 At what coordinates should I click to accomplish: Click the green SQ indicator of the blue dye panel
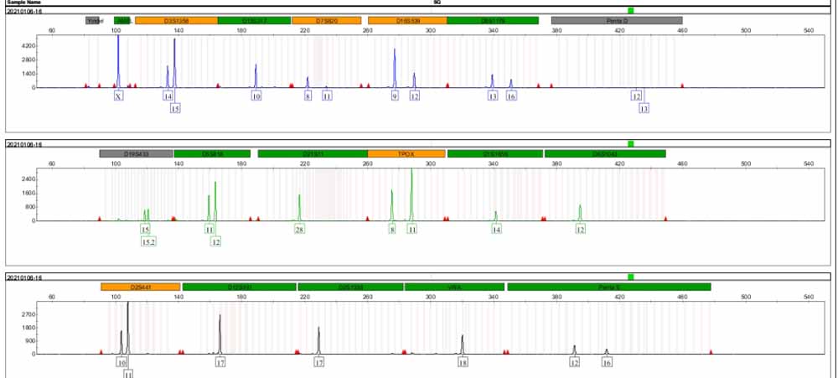coord(631,11)
